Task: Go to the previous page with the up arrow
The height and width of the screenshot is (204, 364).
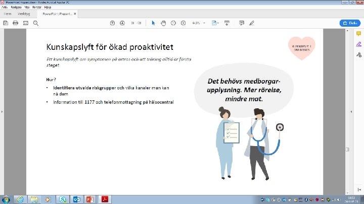Action: pyautogui.click(x=112, y=23)
